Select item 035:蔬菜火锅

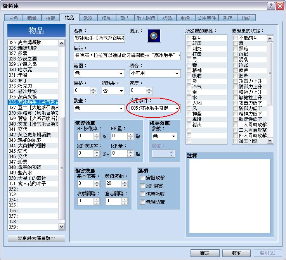[x=33, y=97]
